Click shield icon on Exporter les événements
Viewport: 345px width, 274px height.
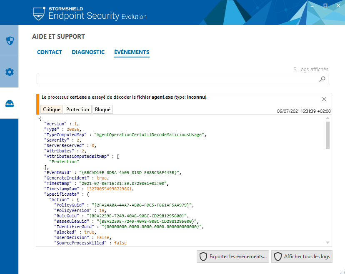(x=203, y=257)
